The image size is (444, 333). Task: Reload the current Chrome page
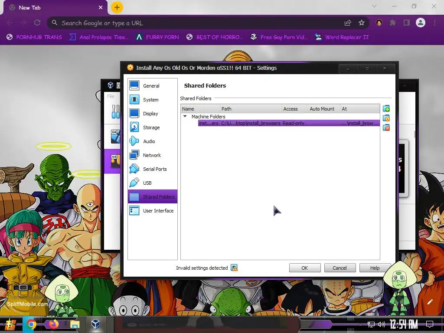[37, 23]
